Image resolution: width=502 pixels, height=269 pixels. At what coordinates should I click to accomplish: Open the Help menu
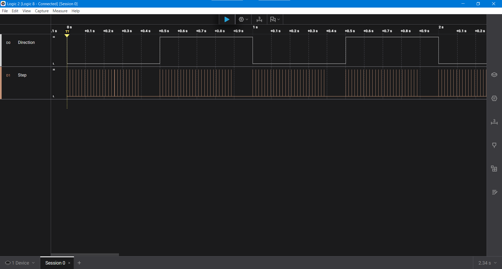[76, 11]
